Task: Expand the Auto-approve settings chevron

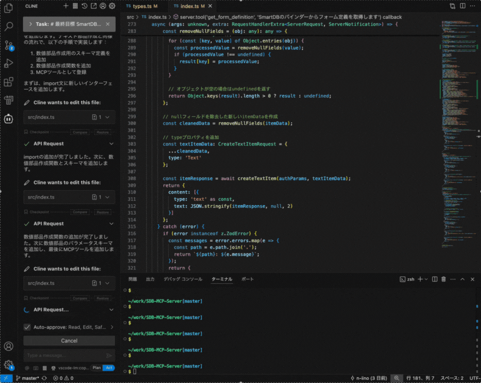Action: [112, 327]
